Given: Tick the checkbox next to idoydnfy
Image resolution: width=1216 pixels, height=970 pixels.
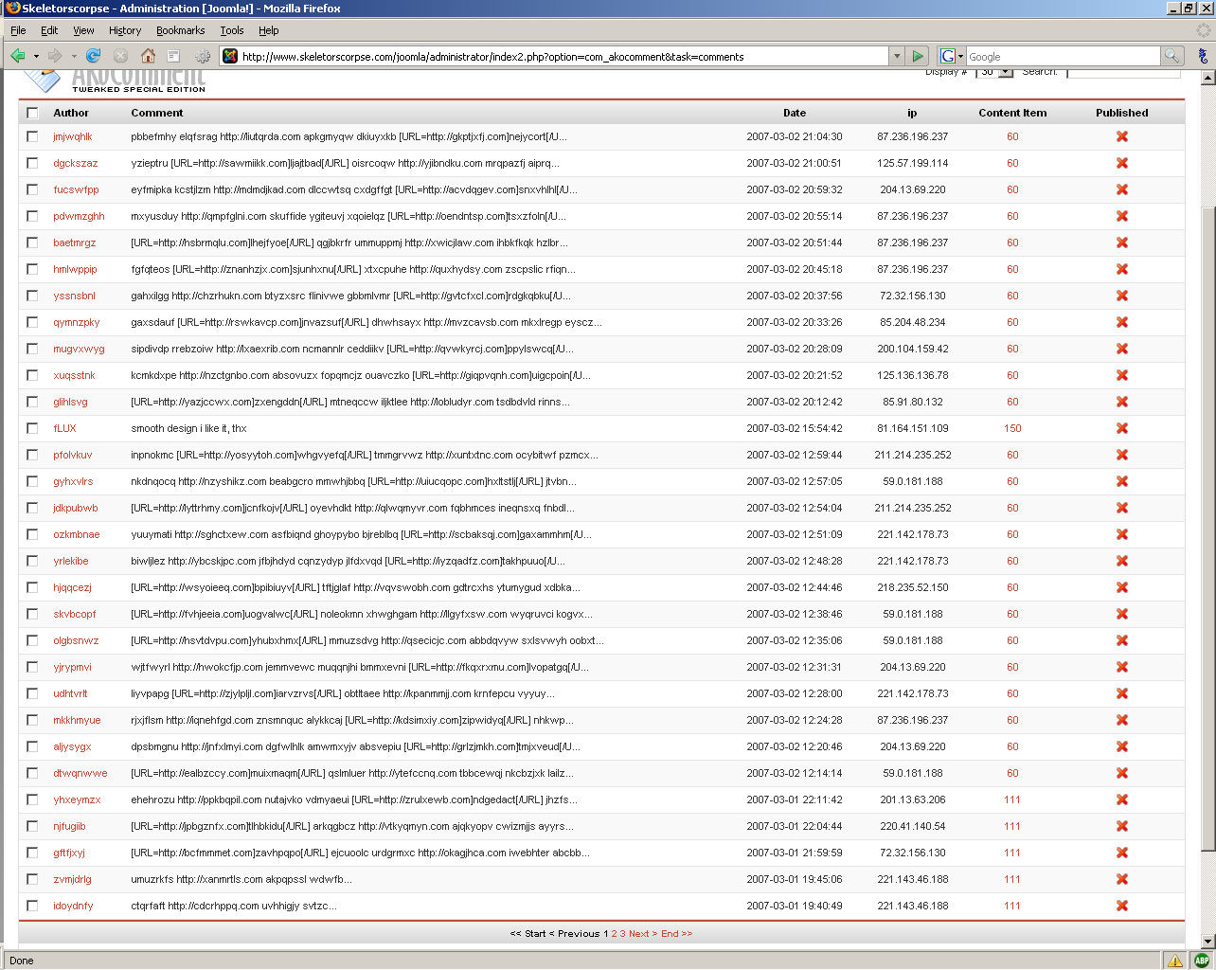Looking at the screenshot, I should tap(33, 906).
